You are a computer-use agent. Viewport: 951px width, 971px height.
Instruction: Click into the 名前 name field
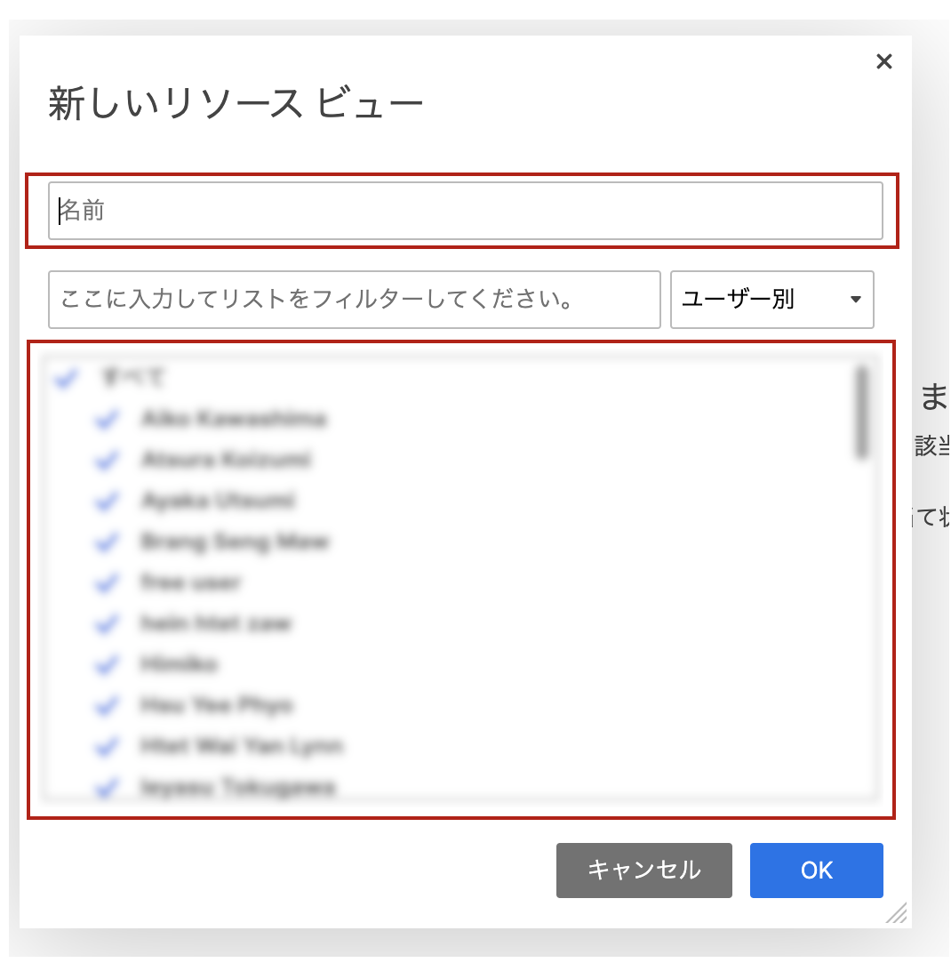[x=466, y=211]
